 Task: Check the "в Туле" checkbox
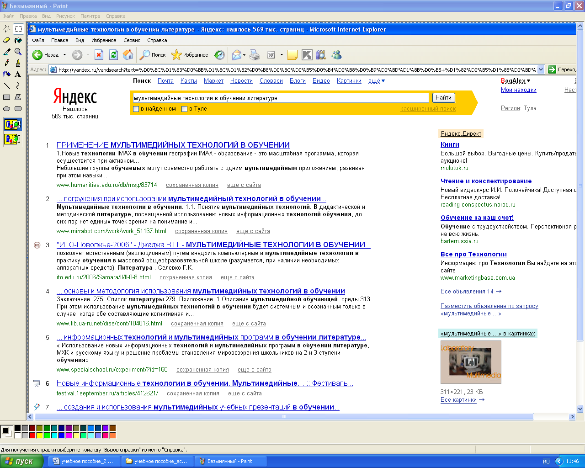click(184, 109)
